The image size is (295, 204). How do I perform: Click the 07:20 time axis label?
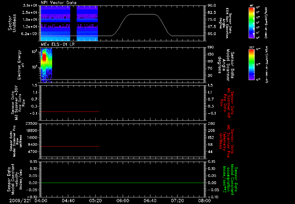(177, 201)
